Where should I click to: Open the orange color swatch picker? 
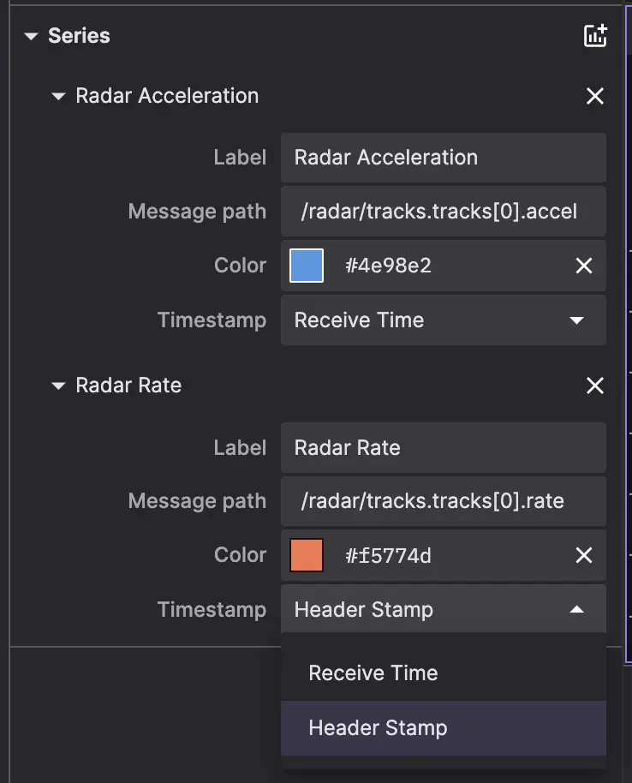tap(307, 556)
